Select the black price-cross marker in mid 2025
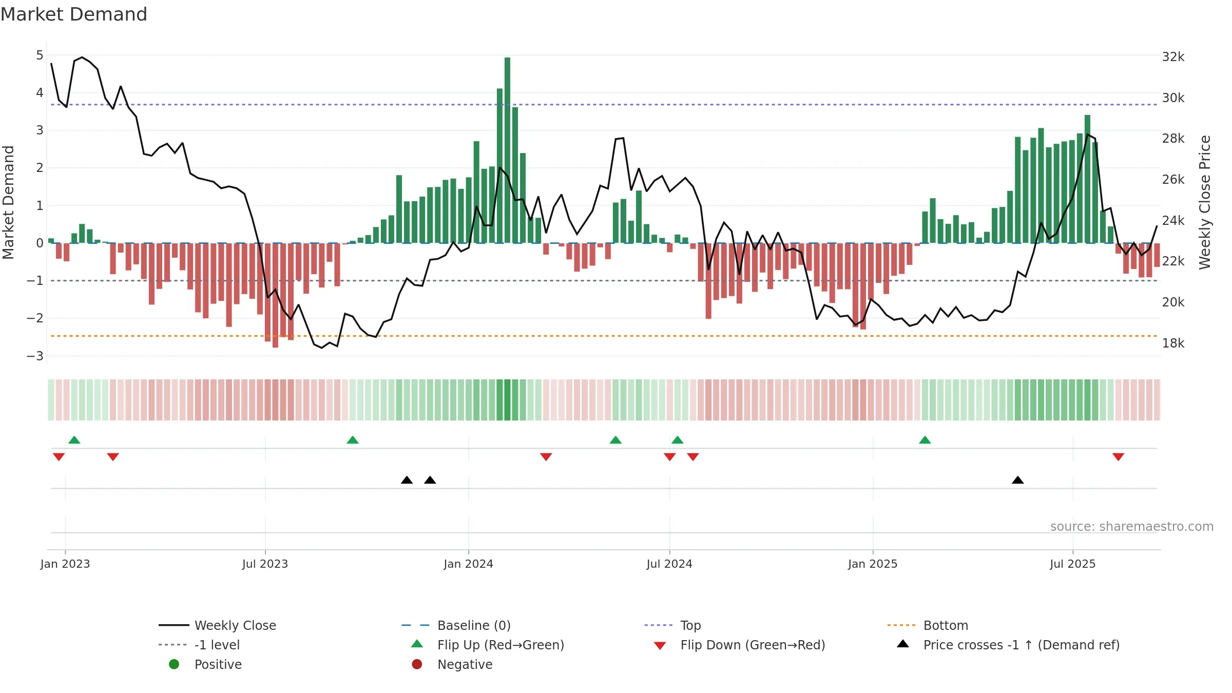The height and width of the screenshot is (693, 1232). tap(1018, 480)
